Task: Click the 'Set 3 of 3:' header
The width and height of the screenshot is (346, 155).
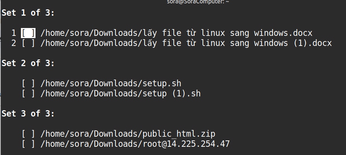Action: pyautogui.click(x=28, y=113)
